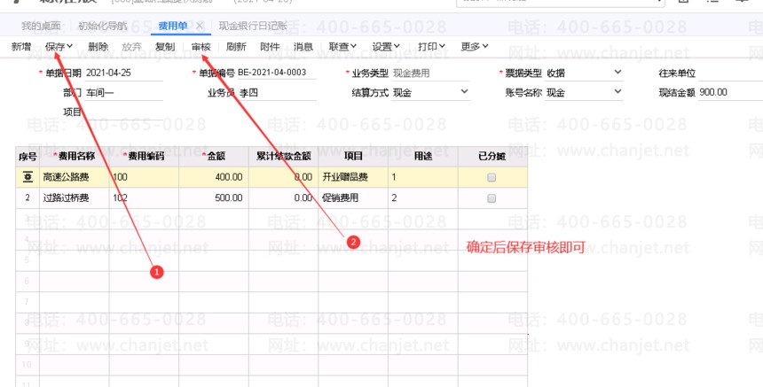Click the 删除 toolbar button

click(98, 47)
